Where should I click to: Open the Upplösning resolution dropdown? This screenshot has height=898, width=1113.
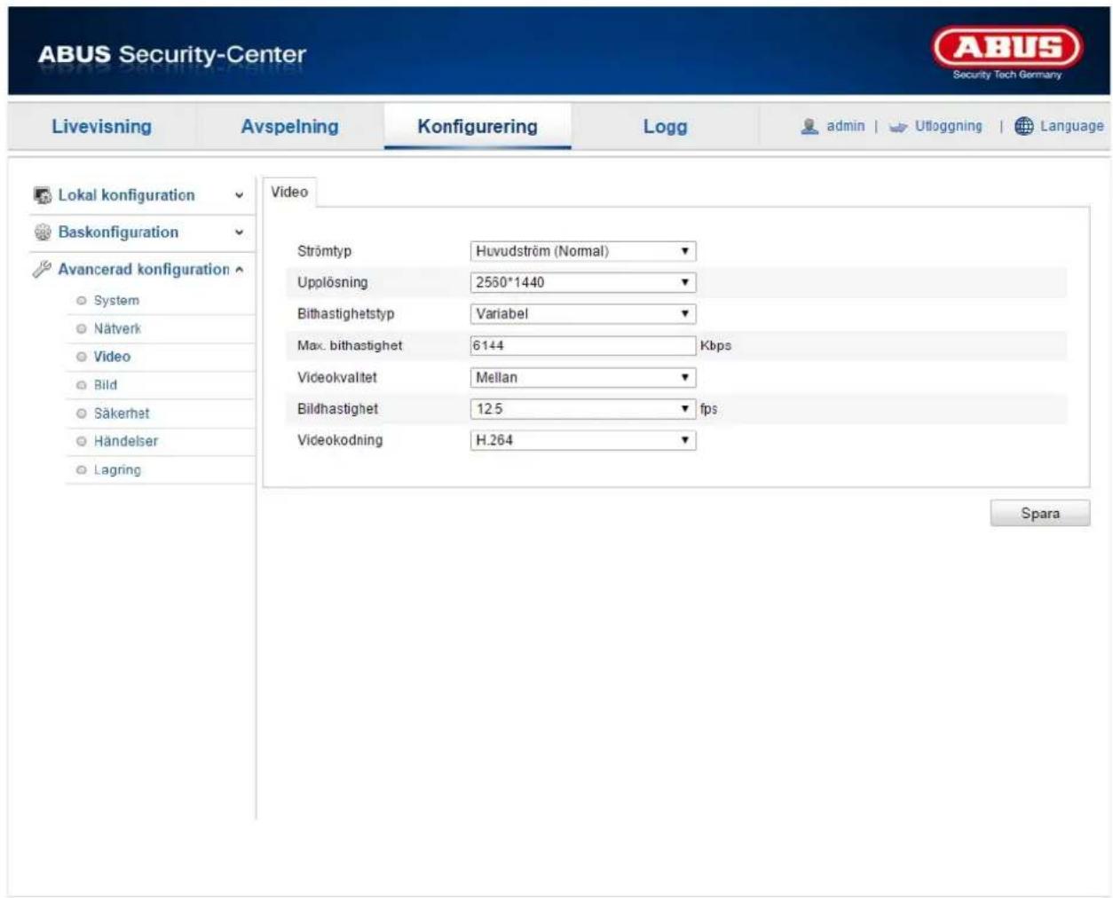click(x=583, y=282)
